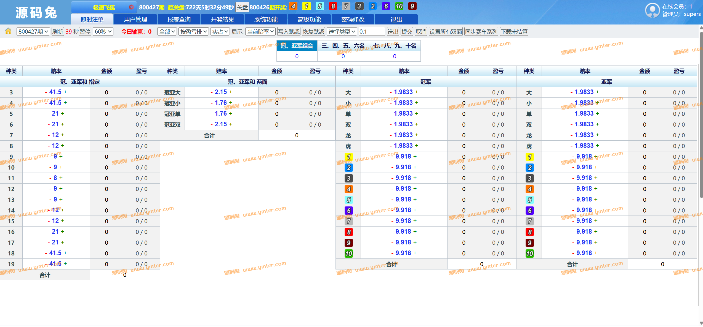Increase odds for 冠亚大 with plus
703x327 pixels.
point(231,92)
